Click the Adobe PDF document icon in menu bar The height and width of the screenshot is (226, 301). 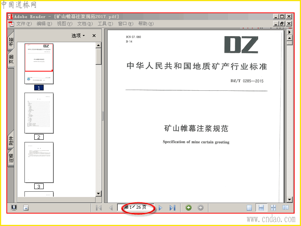(11, 24)
